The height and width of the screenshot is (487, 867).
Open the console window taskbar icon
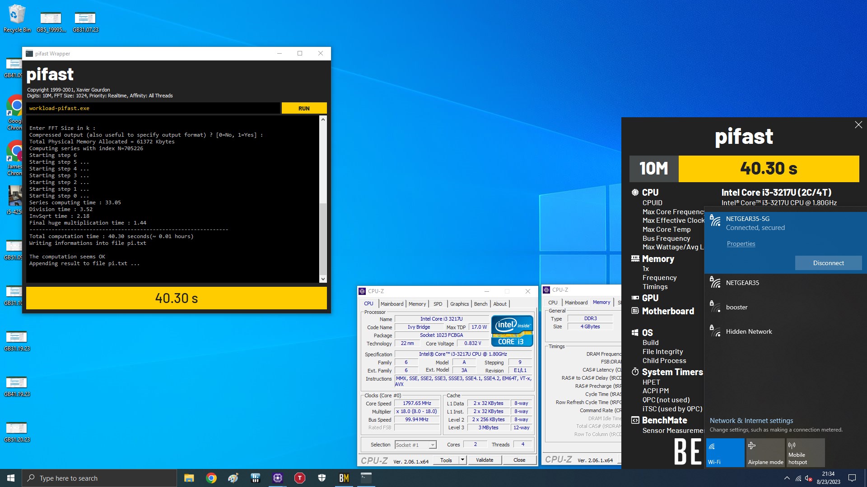tap(366, 478)
